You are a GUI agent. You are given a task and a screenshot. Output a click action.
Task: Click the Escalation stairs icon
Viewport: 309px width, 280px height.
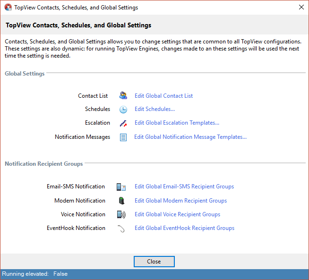click(x=123, y=123)
